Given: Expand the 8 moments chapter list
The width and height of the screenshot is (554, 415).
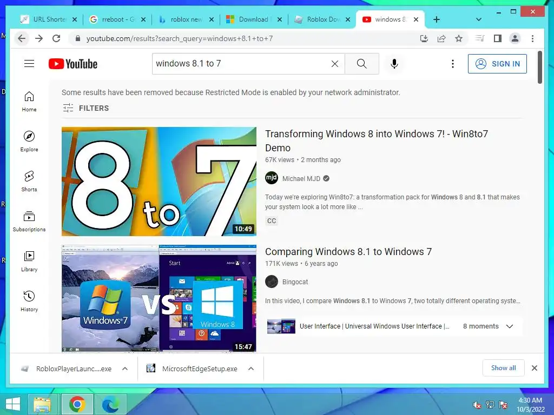Looking at the screenshot, I should (510, 326).
